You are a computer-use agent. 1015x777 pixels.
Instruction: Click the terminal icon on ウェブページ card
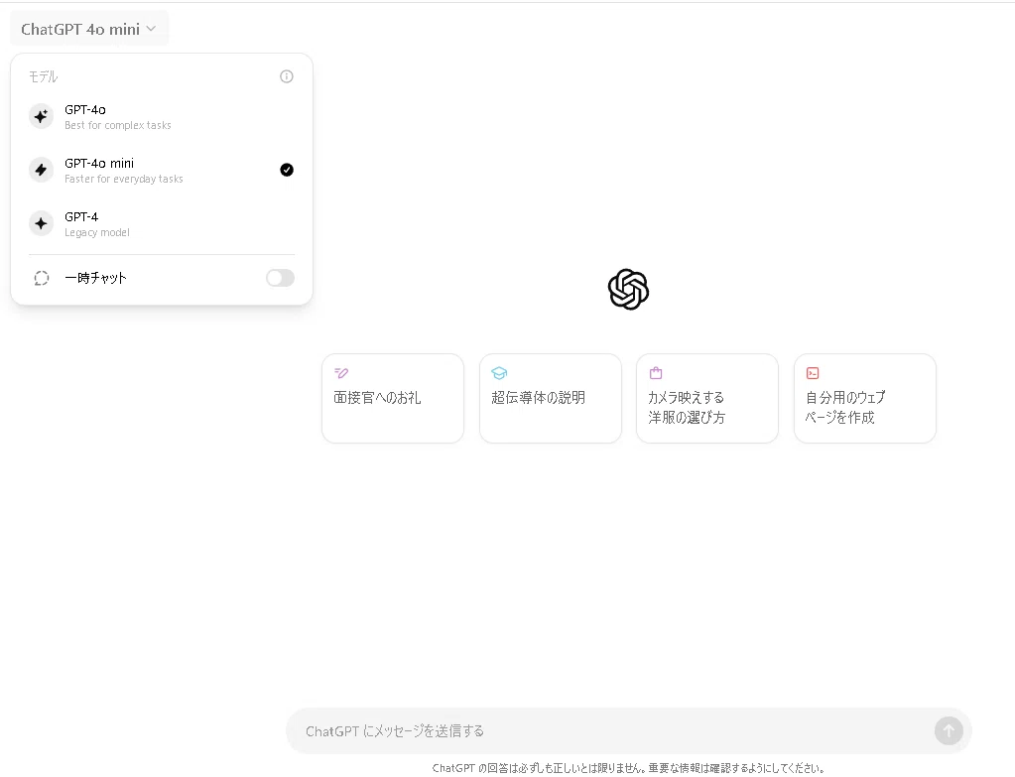813,373
